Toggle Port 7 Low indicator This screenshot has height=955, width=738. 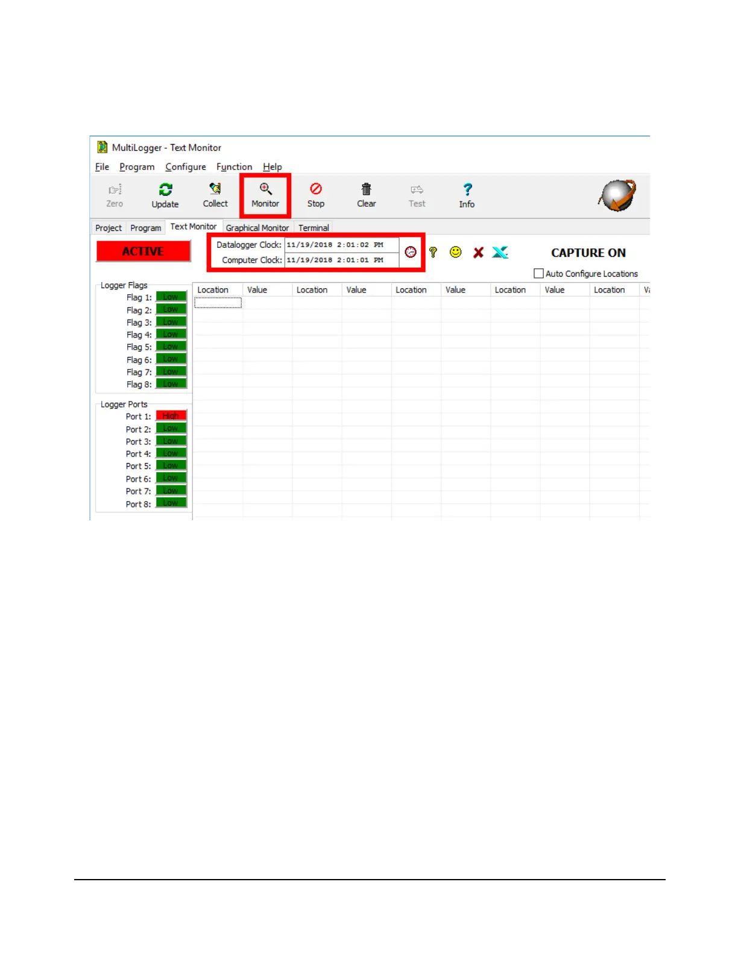tap(171, 491)
